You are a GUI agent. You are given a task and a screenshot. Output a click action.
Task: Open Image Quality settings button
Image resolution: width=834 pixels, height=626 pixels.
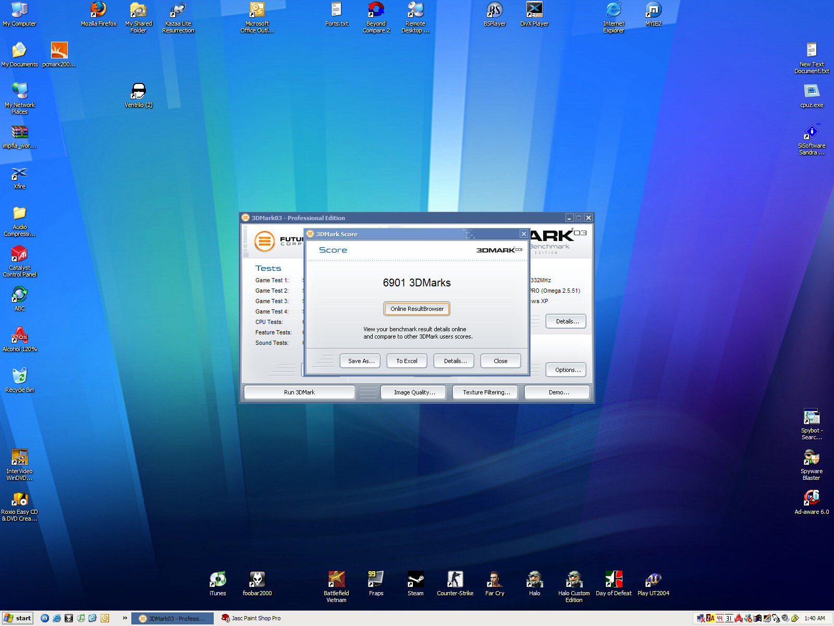pos(414,392)
